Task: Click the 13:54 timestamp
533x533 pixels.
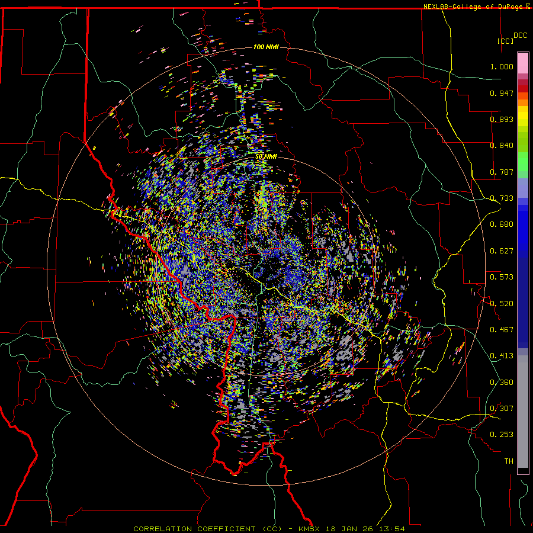Action: (x=391, y=529)
